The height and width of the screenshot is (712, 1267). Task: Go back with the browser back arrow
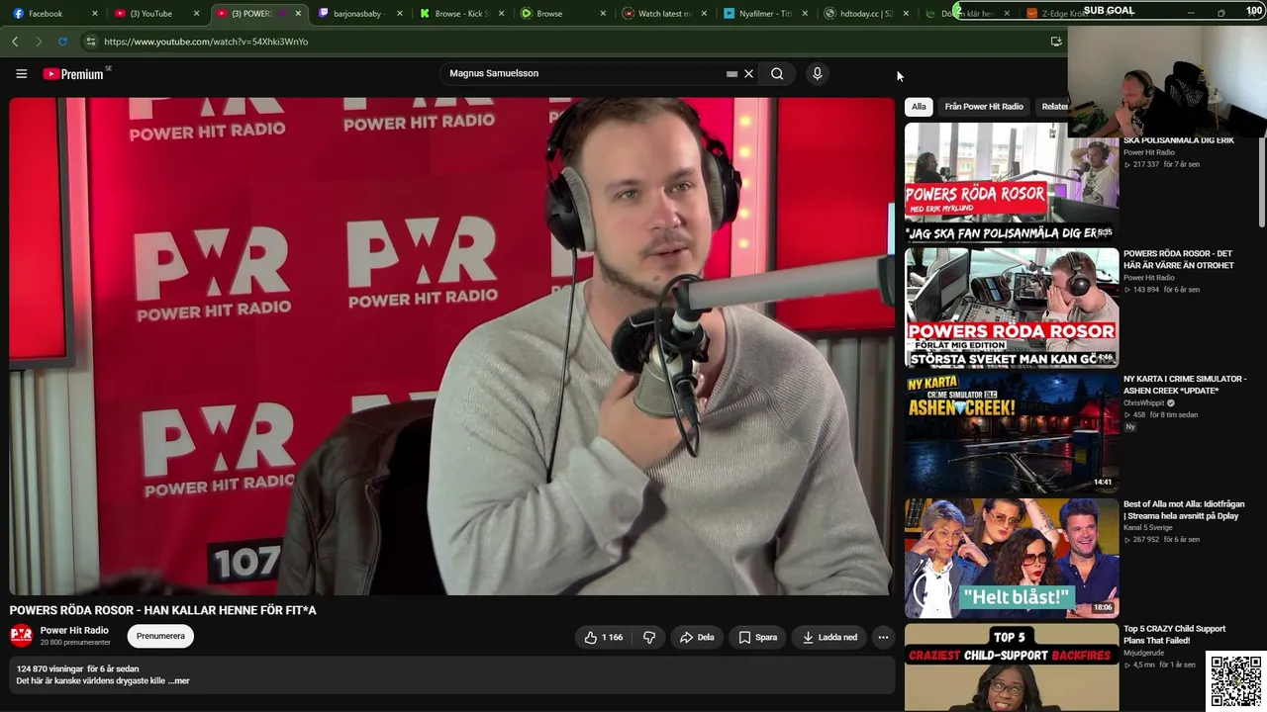coord(15,42)
